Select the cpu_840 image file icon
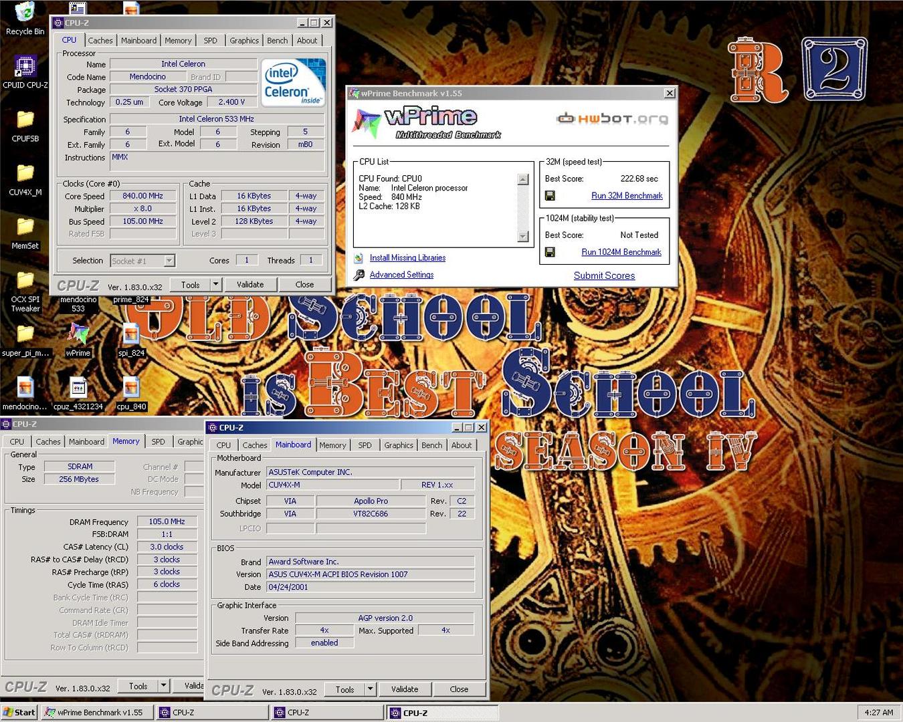Image resolution: width=903 pixels, height=722 pixels. [131, 393]
